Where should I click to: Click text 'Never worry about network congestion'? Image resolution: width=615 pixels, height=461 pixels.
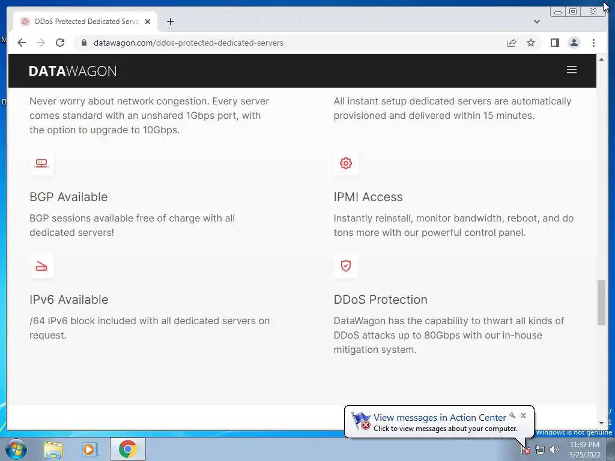pos(118,101)
